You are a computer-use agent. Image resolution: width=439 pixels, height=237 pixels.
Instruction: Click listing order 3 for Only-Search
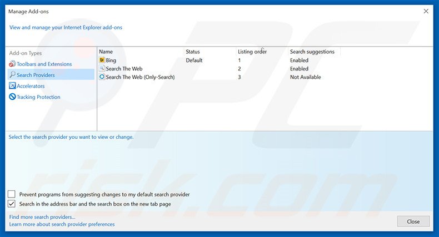240,77
